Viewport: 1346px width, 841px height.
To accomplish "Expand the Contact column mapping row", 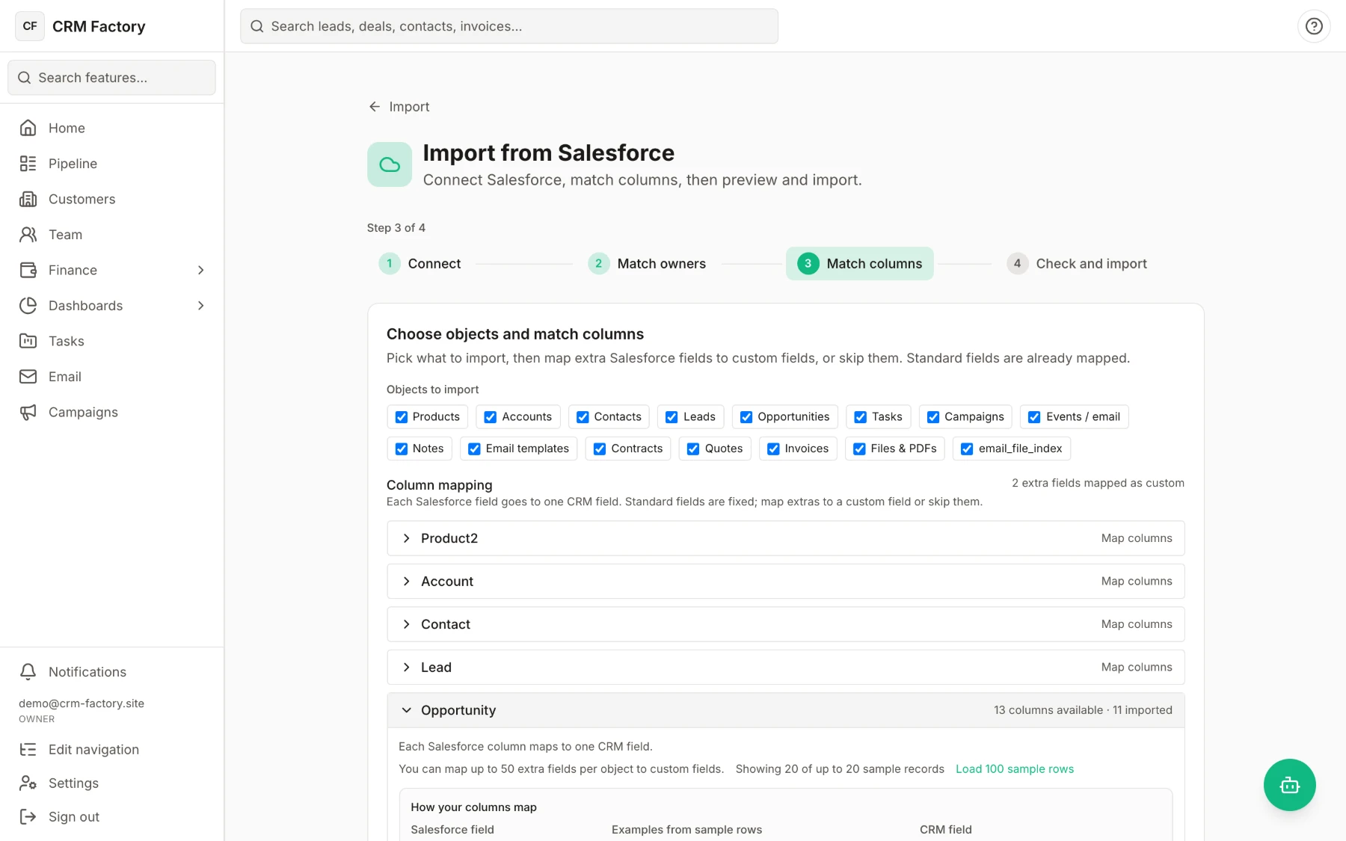I will (x=785, y=624).
